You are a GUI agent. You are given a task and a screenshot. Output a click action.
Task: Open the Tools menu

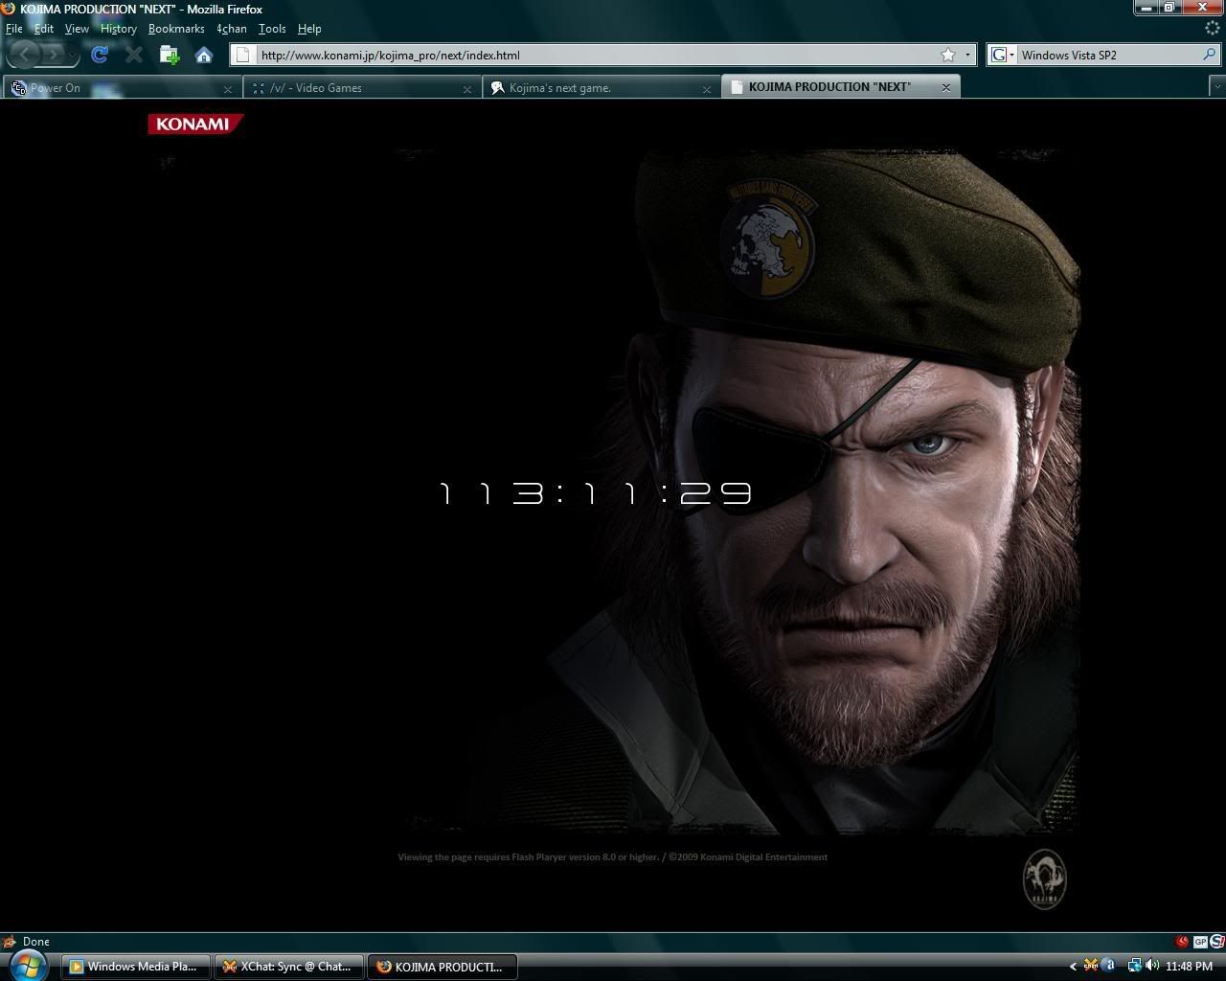tap(272, 29)
